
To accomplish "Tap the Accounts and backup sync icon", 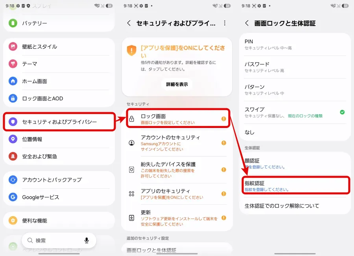I will (x=13, y=180).
